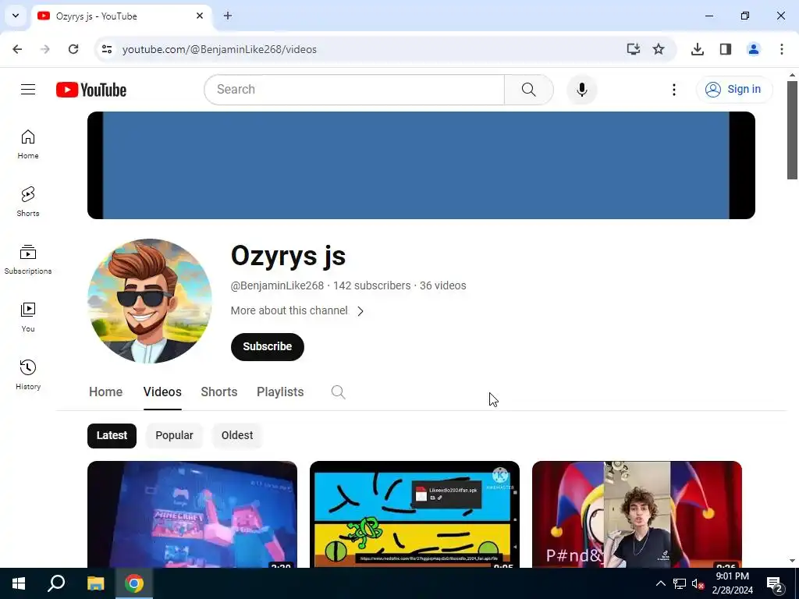Open Shorts in the sidebar
Image resolution: width=799 pixels, height=599 pixels.
click(28, 202)
